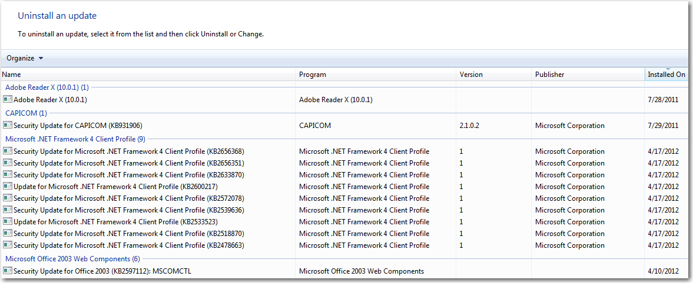Click the icon for update KB2656368
693x283 pixels.
[8, 151]
